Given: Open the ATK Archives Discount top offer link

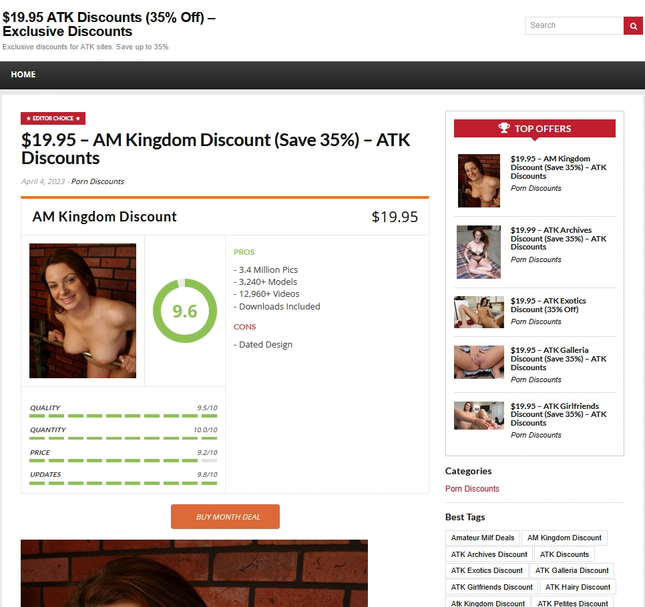Looking at the screenshot, I should point(558,239).
